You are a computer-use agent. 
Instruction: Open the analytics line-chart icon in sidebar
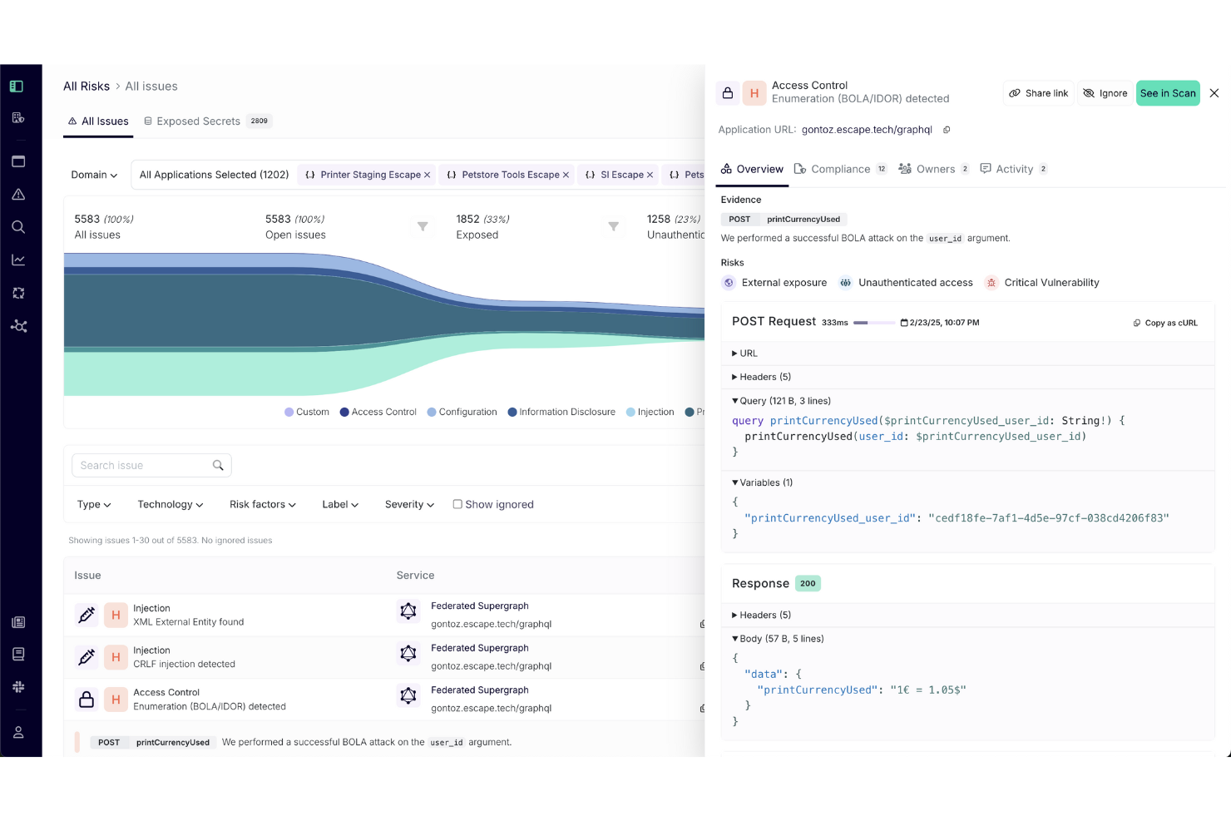18,259
